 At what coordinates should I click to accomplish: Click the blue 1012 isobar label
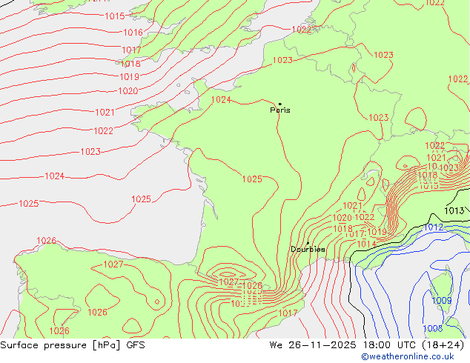pyautogui.click(x=433, y=227)
